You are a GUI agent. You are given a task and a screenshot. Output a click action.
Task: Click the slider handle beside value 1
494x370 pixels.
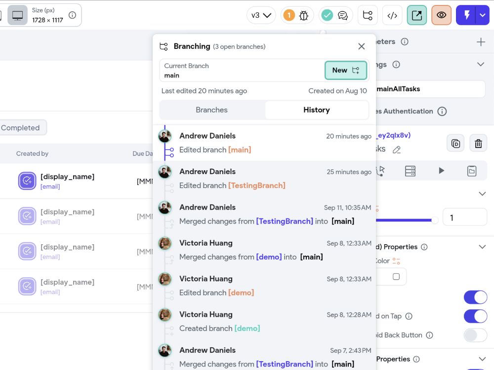point(435,221)
